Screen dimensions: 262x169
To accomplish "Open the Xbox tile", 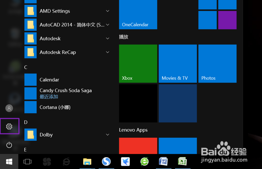I will (x=138, y=63).
